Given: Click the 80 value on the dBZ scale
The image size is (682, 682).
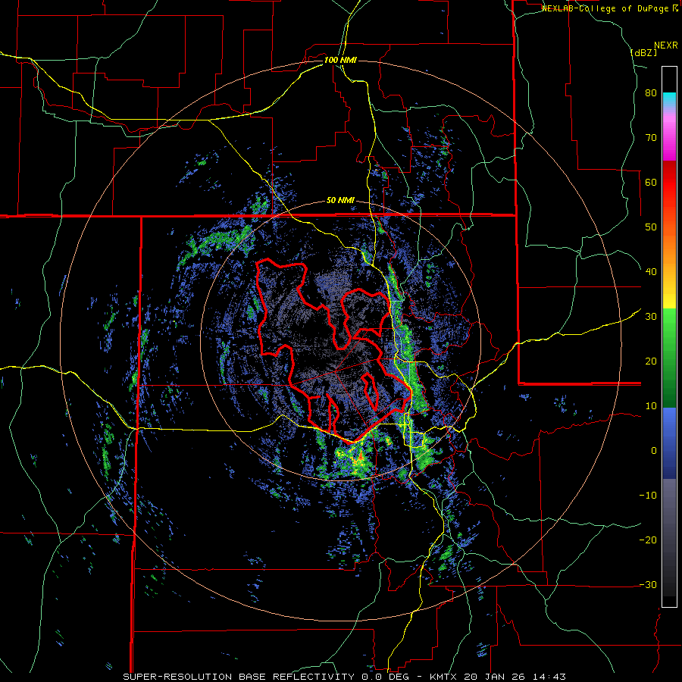Looking at the screenshot, I should 651,93.
